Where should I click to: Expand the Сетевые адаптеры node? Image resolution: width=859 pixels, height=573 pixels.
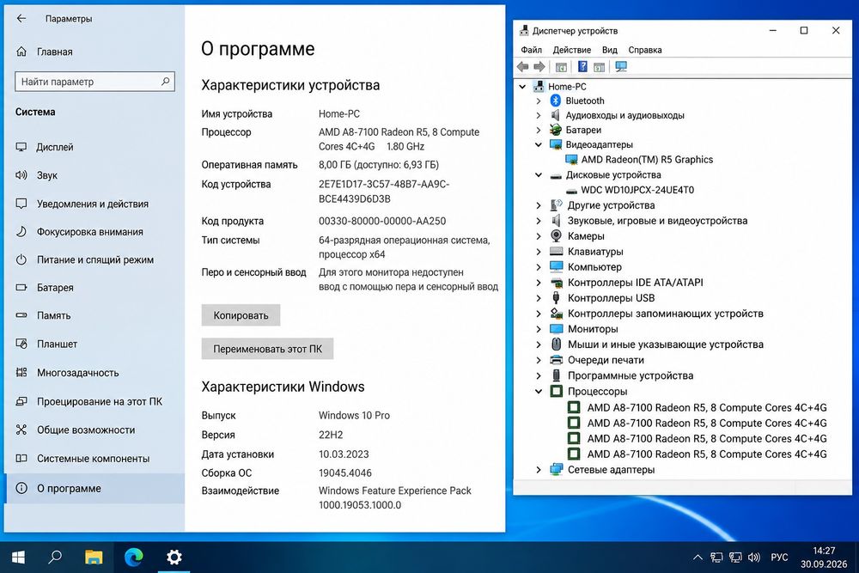point(539,469)
